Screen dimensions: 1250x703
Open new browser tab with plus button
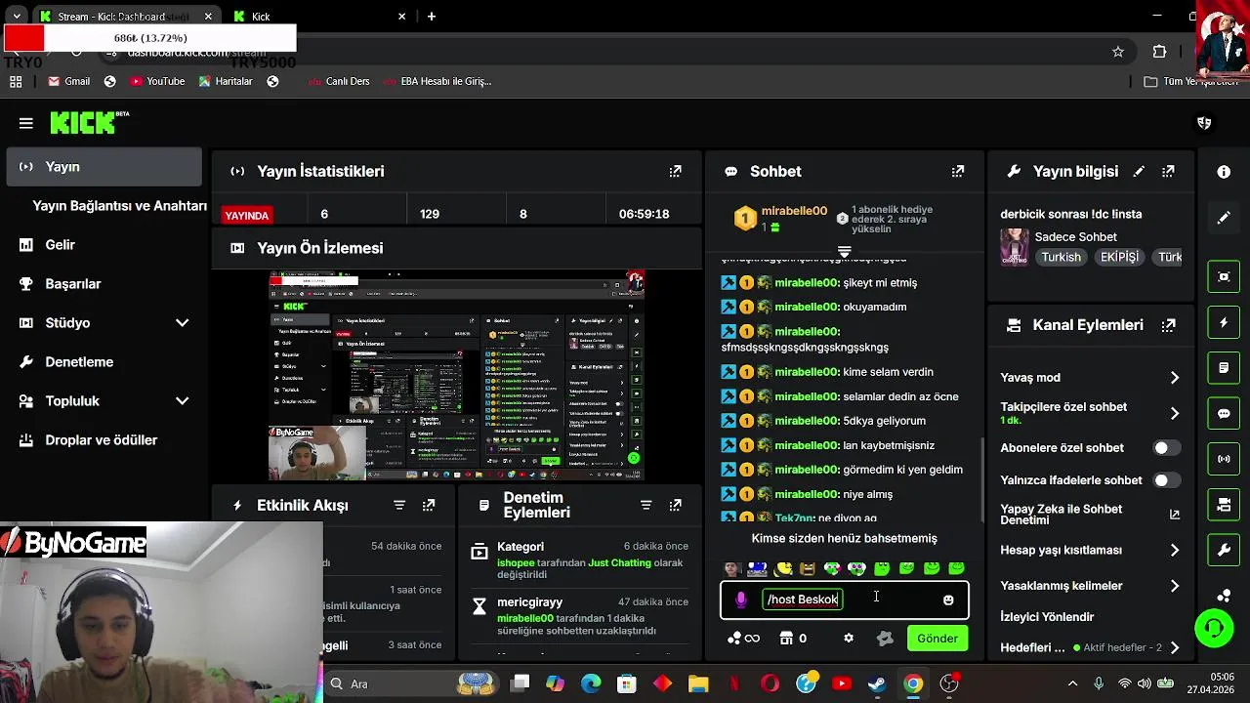pyautogui.click(x=431, y=17)
